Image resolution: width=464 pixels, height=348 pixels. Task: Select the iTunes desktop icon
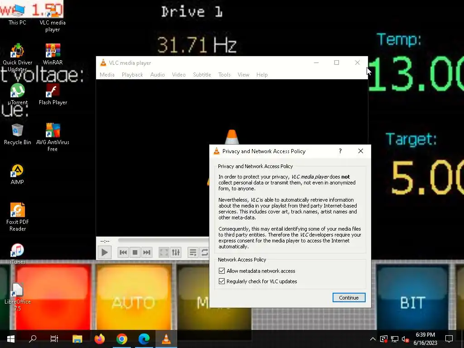17,254
